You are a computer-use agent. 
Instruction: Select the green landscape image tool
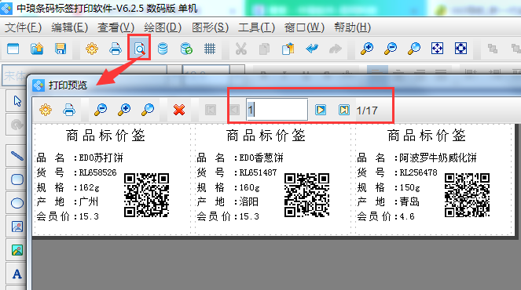click(x=17, y=250)
